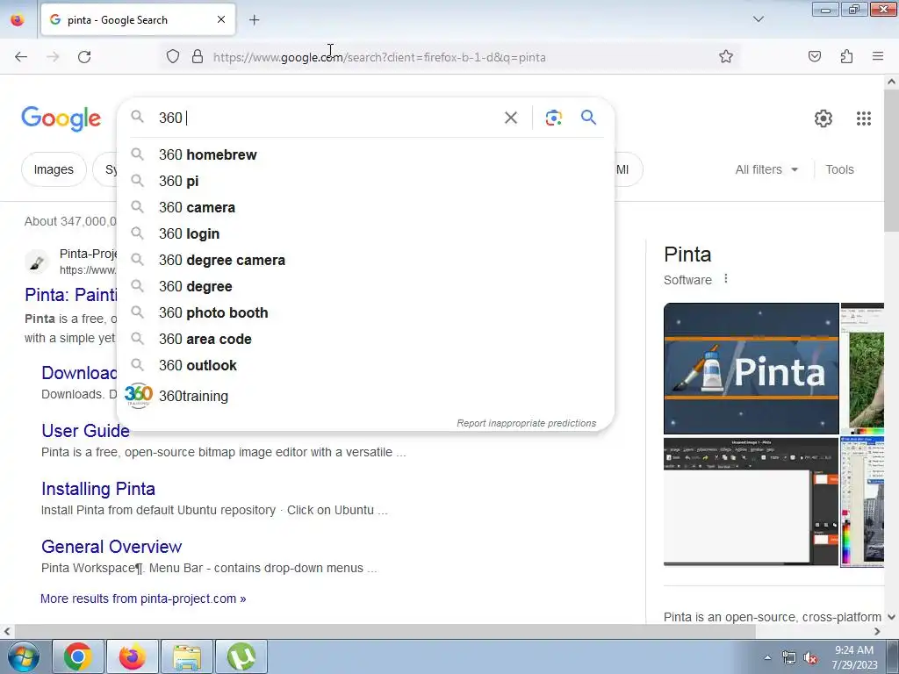Open the Firefox hamburger menu
This screenshot has height=674, width=899.
[x=878, y=57]
